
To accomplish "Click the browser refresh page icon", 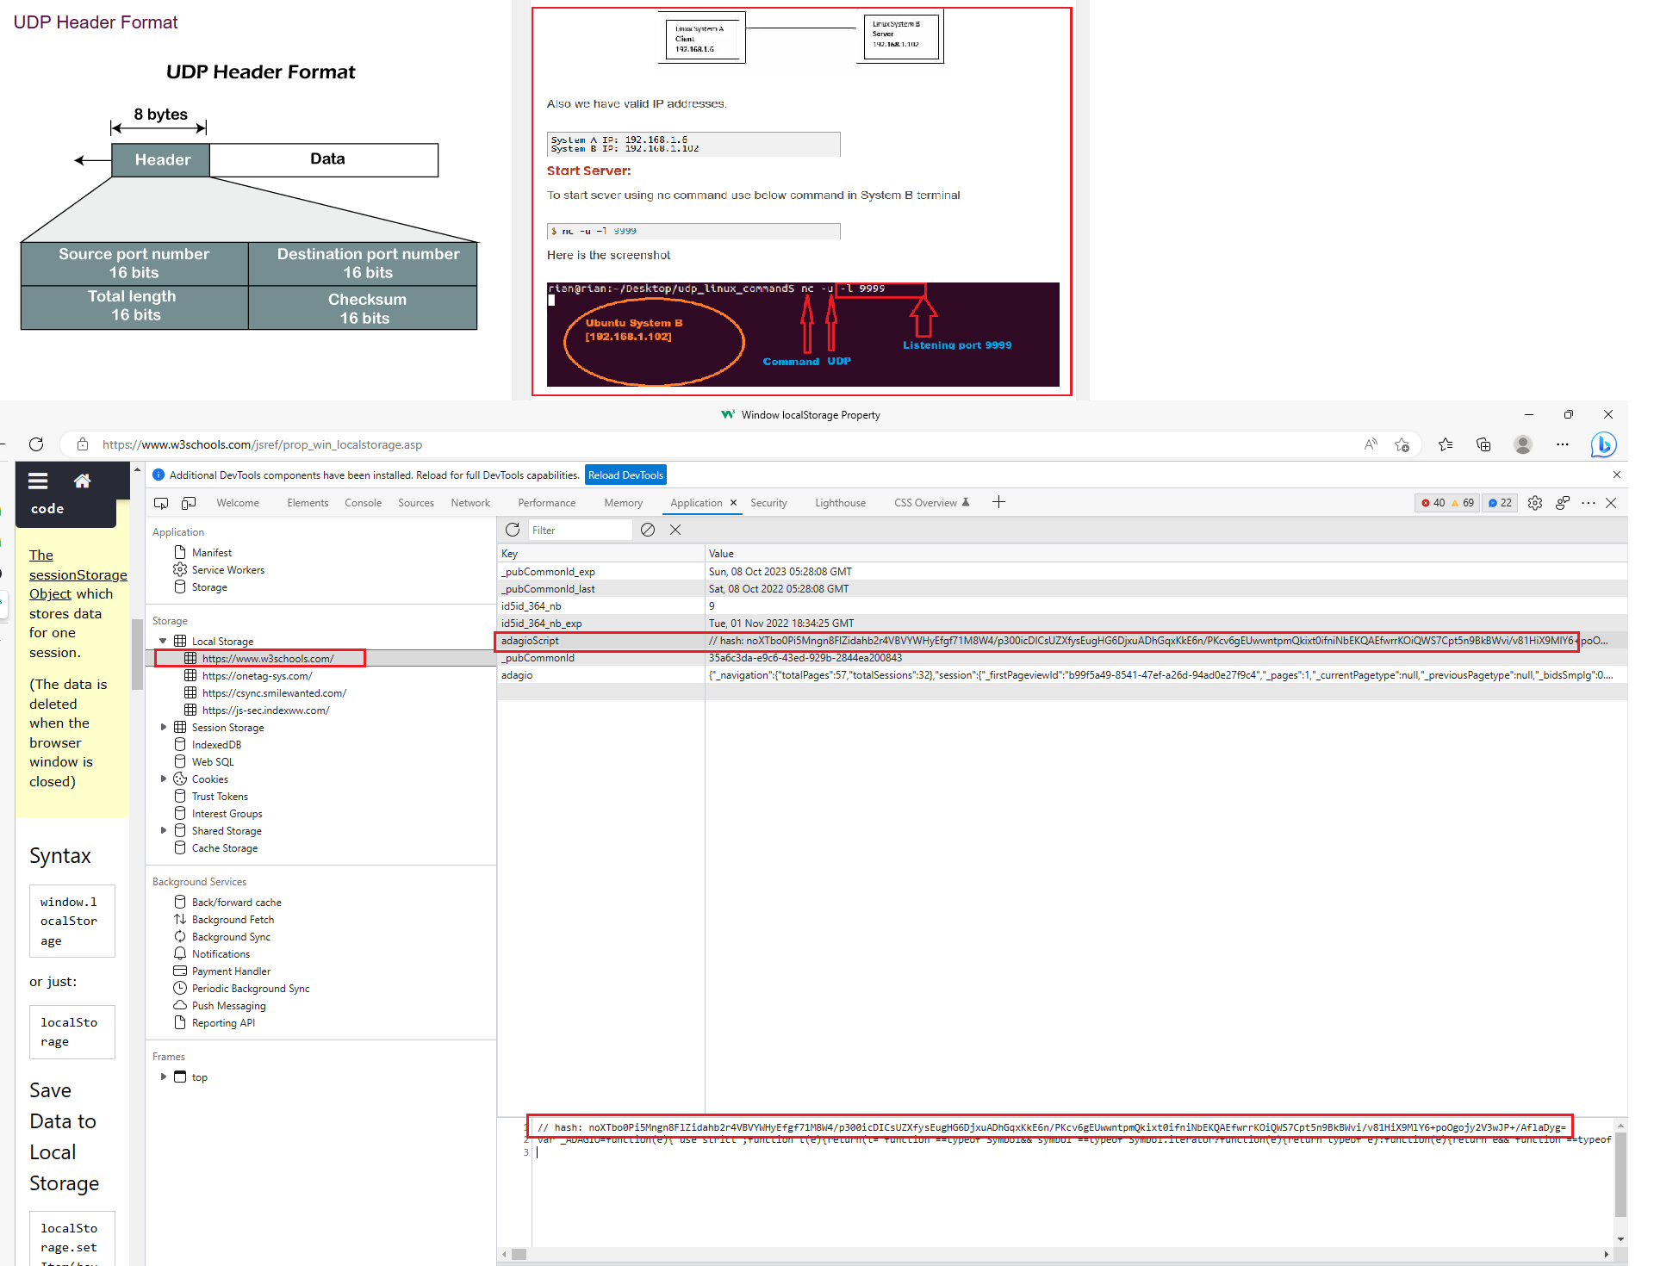I will click(x=36, y=444).
